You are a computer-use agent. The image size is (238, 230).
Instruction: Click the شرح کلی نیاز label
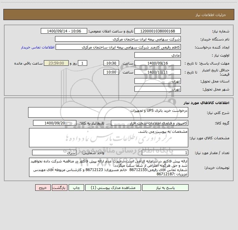coord(218,113)
